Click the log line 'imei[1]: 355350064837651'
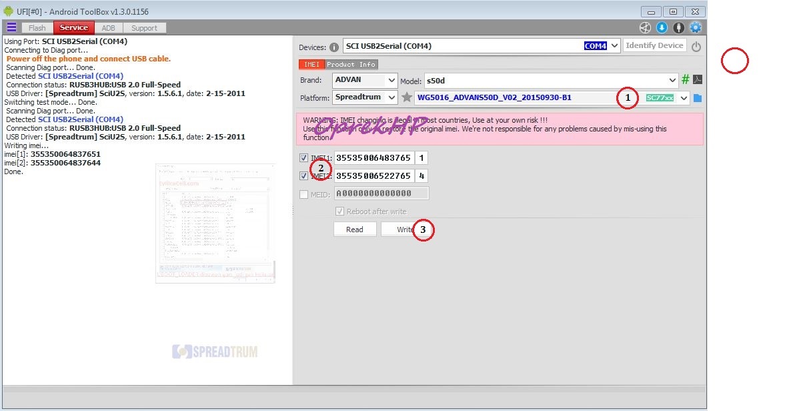 pos(52,153)
